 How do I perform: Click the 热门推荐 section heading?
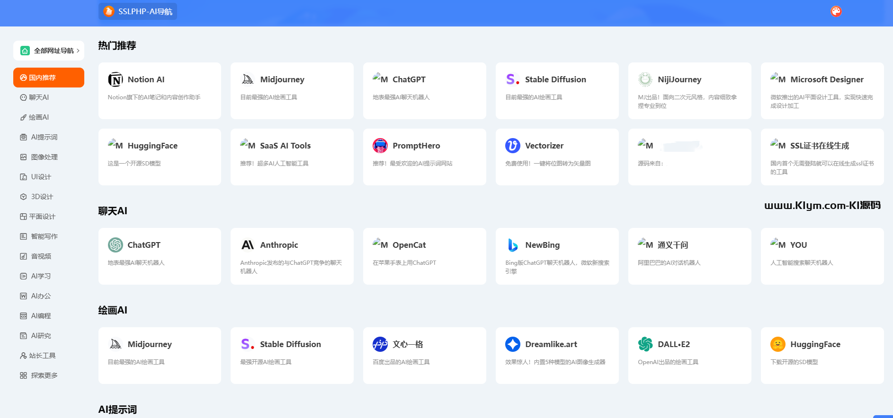117,45
